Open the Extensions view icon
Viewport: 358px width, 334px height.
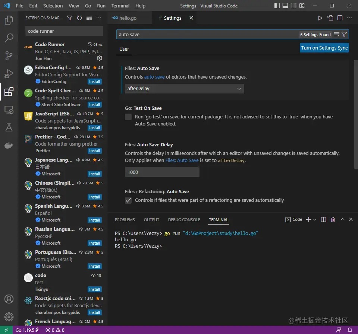[x=9, y=92]
